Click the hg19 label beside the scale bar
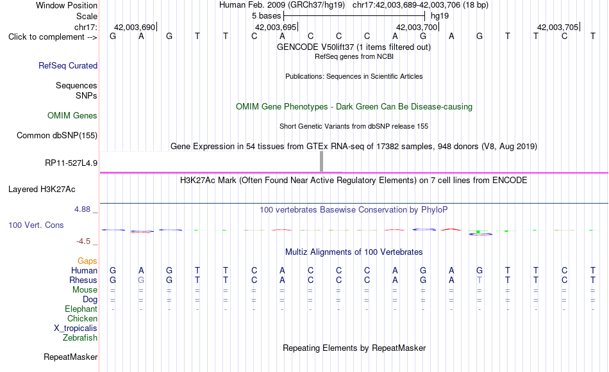 (x=440, y=16)
